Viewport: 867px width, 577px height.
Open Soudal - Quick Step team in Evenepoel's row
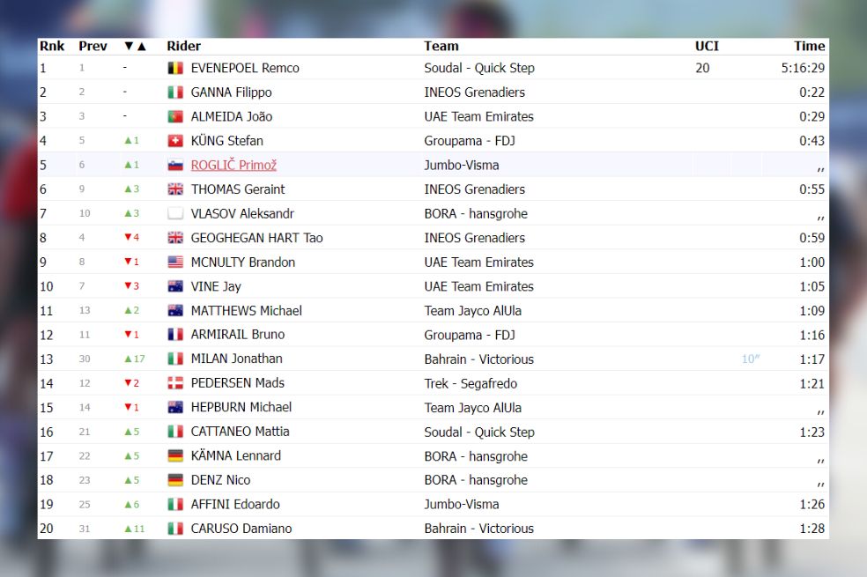(479, 68)
